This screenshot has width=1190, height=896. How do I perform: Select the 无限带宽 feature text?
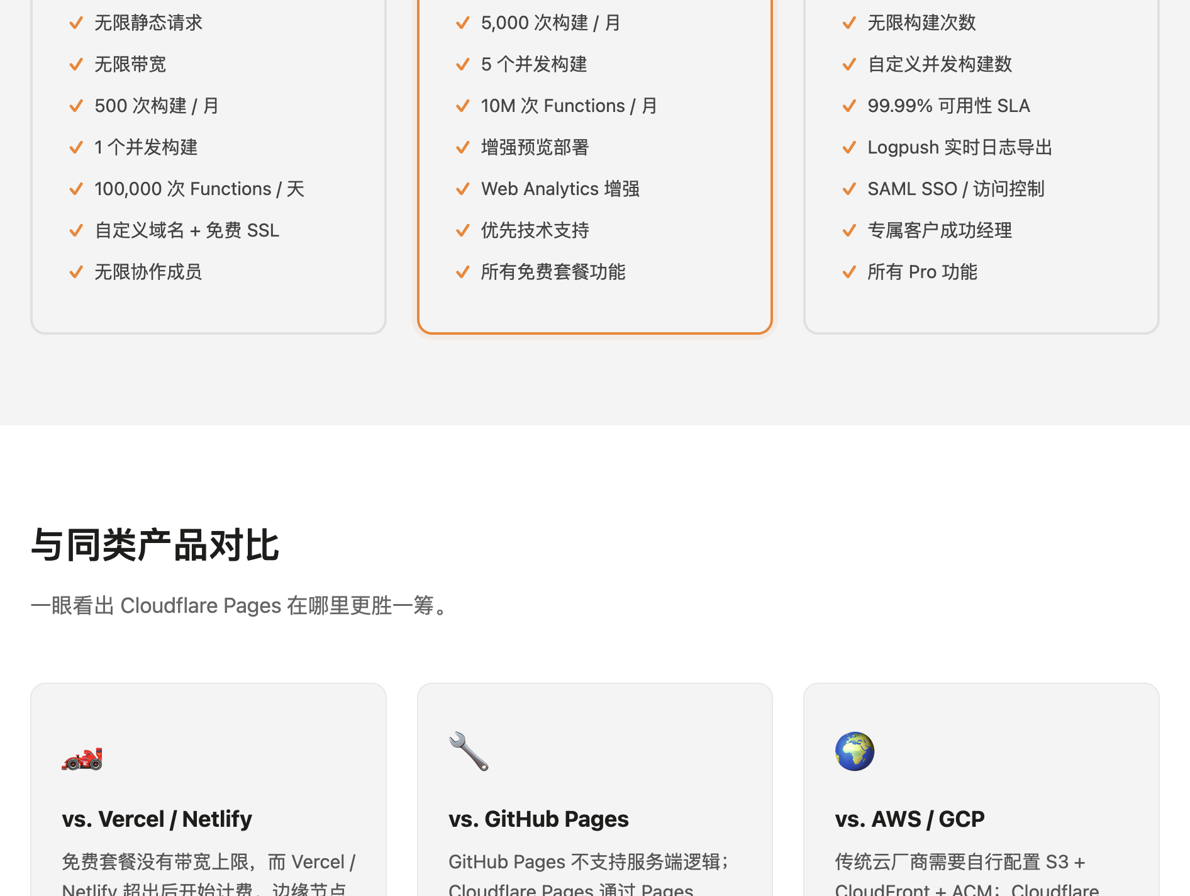130,64
